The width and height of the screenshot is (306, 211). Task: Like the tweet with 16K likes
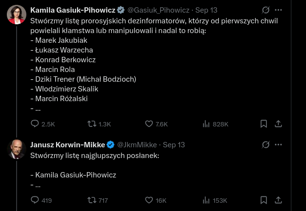click(150, 200)
